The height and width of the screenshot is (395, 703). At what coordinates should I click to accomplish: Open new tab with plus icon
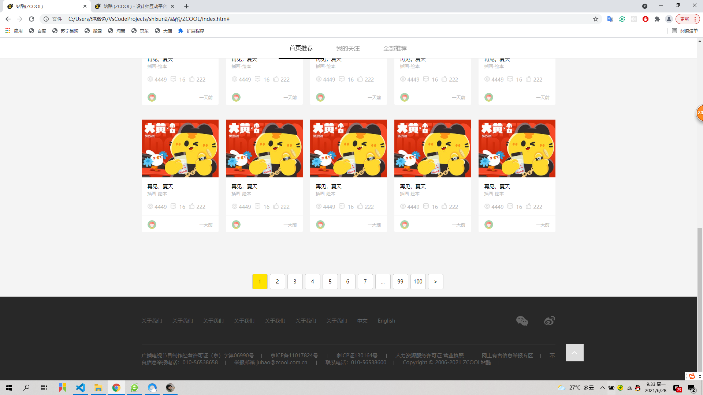[186, 6]
